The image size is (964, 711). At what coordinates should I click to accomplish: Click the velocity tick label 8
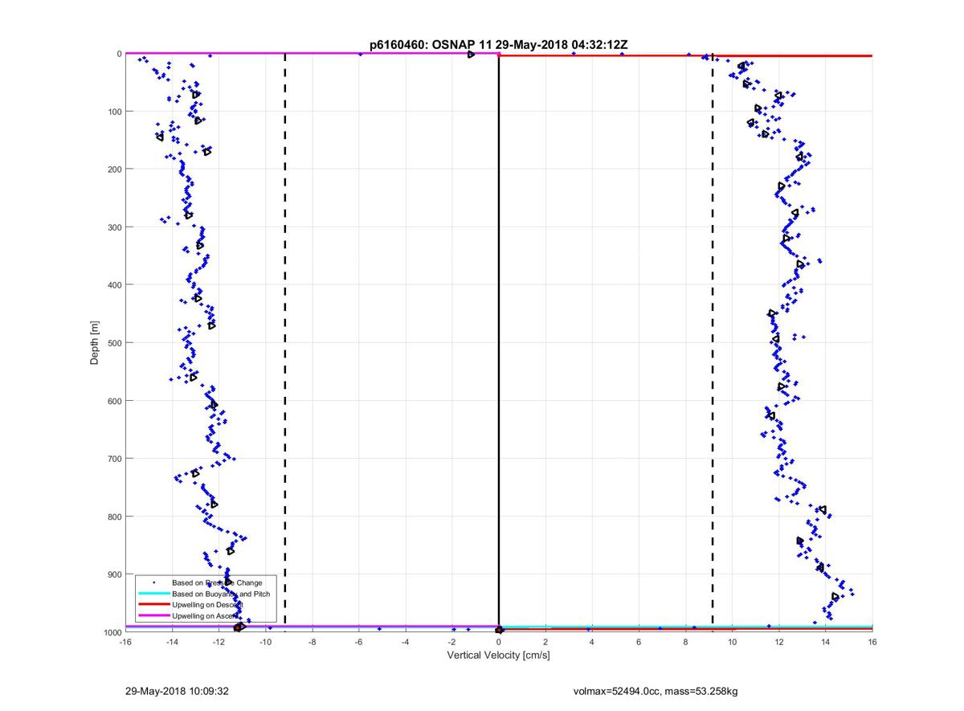(x=686, y=642)
